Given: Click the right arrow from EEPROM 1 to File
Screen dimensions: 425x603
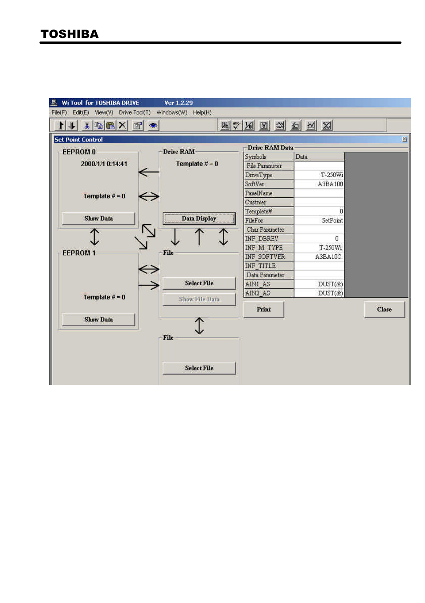Looking at the screenshot, I should tap(149, 285).
